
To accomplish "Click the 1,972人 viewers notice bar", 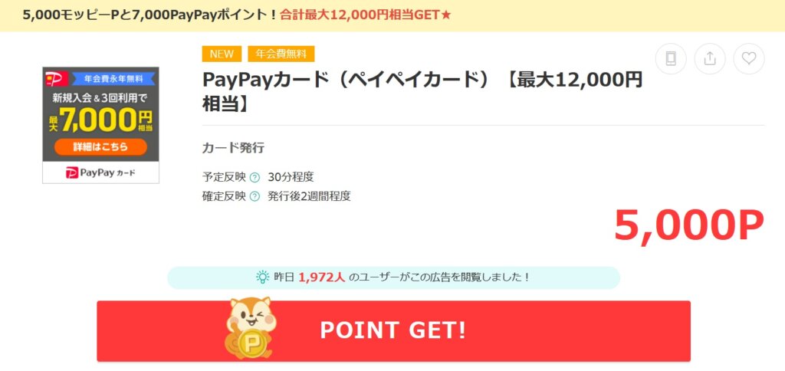I will click(393, 277).
